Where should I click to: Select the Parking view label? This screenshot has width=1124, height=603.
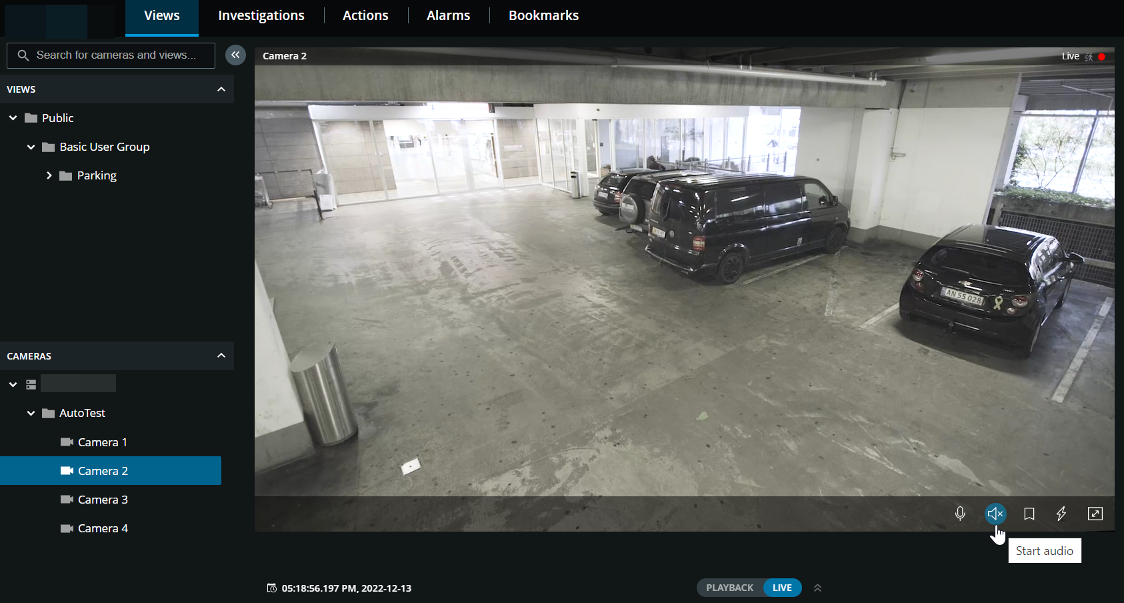coord(97,175)
